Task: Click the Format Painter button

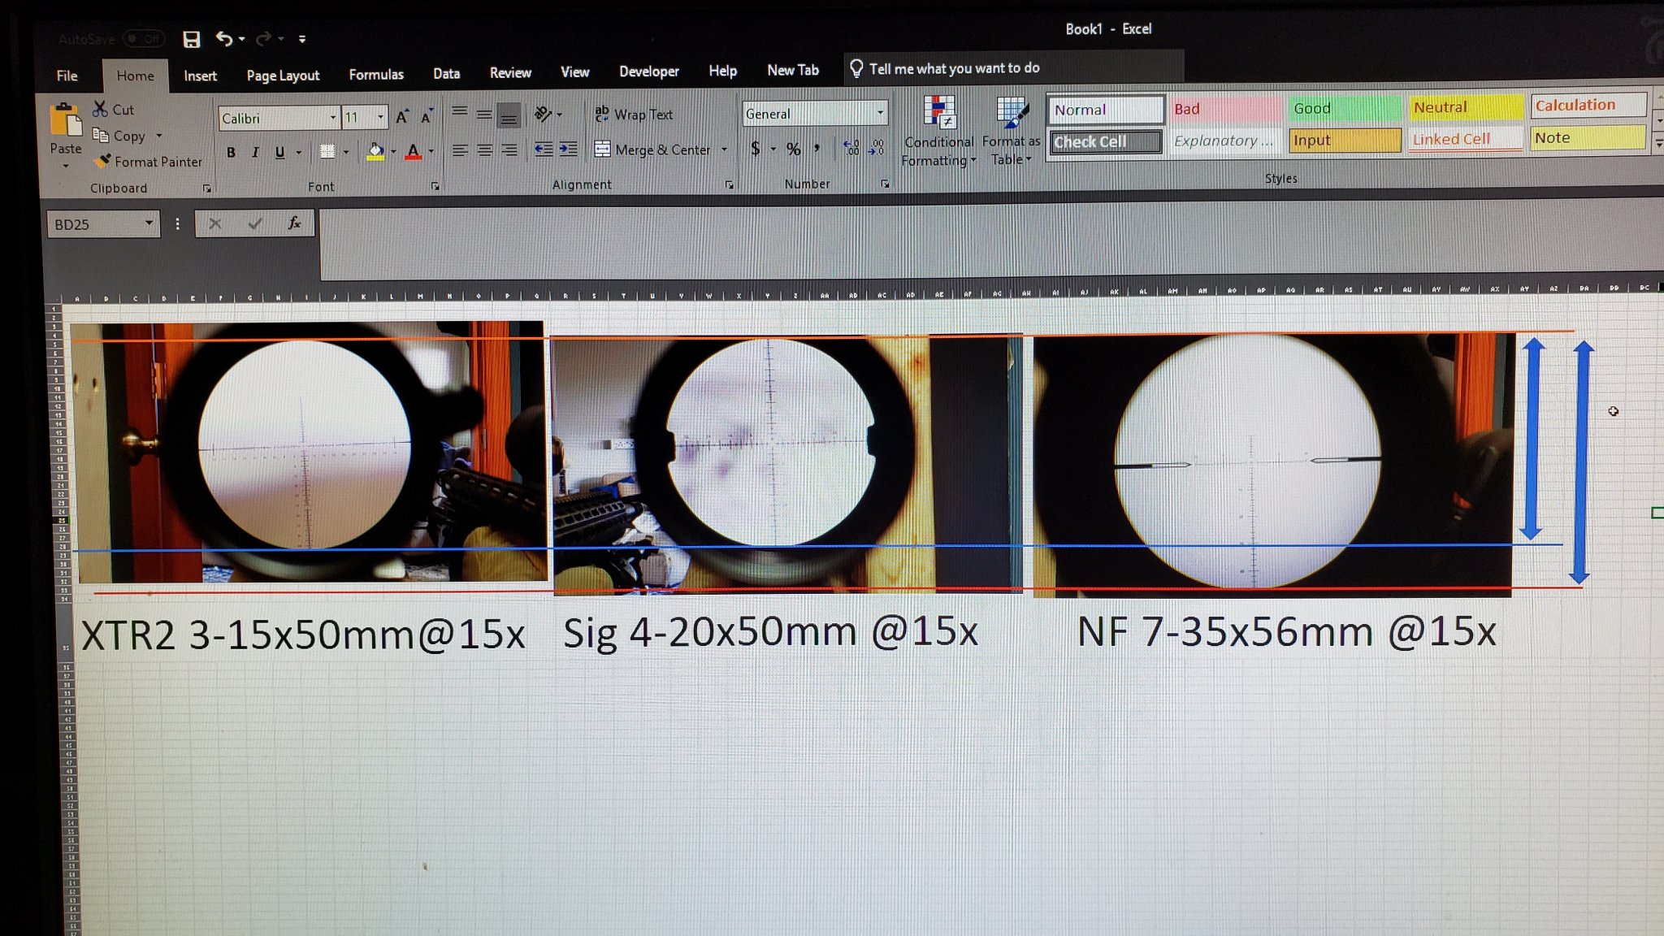Action: (x=148, y=162)
